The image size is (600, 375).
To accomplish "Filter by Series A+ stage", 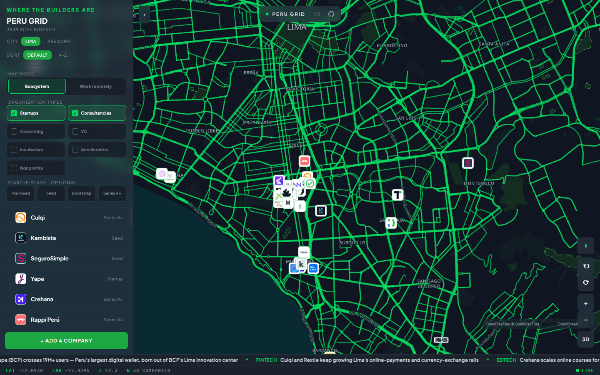I will [112, 193].
